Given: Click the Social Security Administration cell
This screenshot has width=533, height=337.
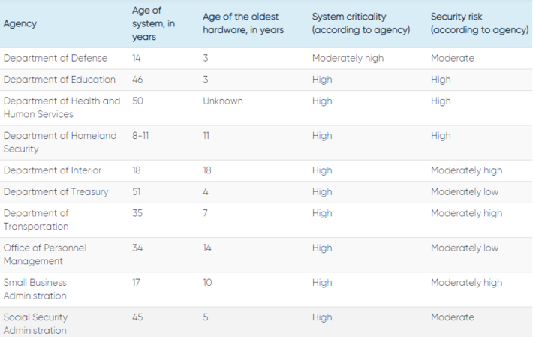Looking at the screenshot, I should (35, 323).
